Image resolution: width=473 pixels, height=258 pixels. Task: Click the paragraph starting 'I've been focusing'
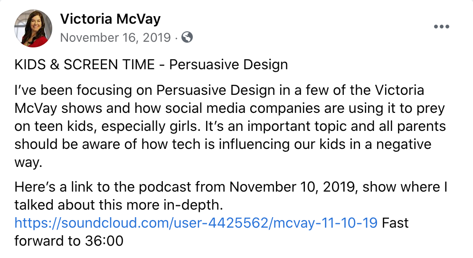230,126
